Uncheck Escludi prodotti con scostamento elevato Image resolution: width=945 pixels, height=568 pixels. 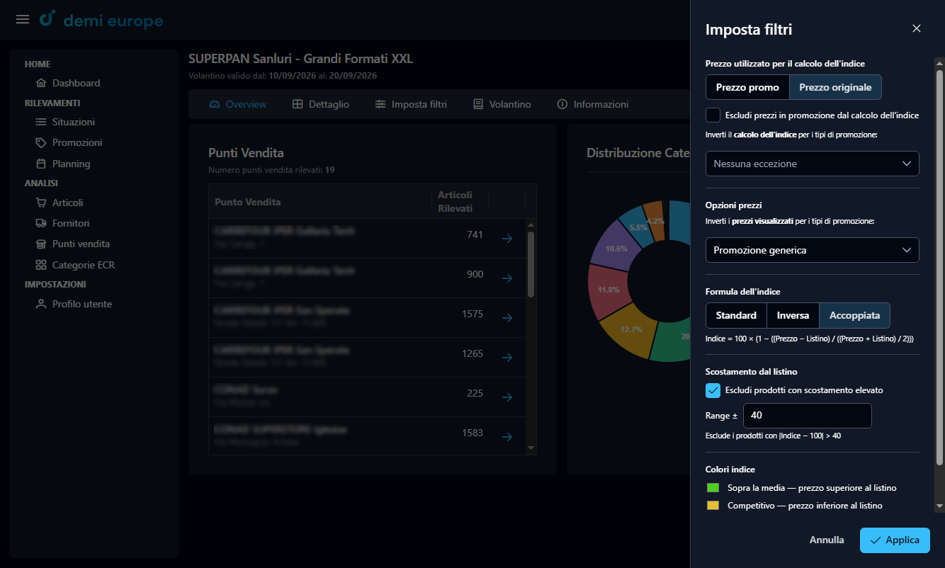tap(713, 390)
